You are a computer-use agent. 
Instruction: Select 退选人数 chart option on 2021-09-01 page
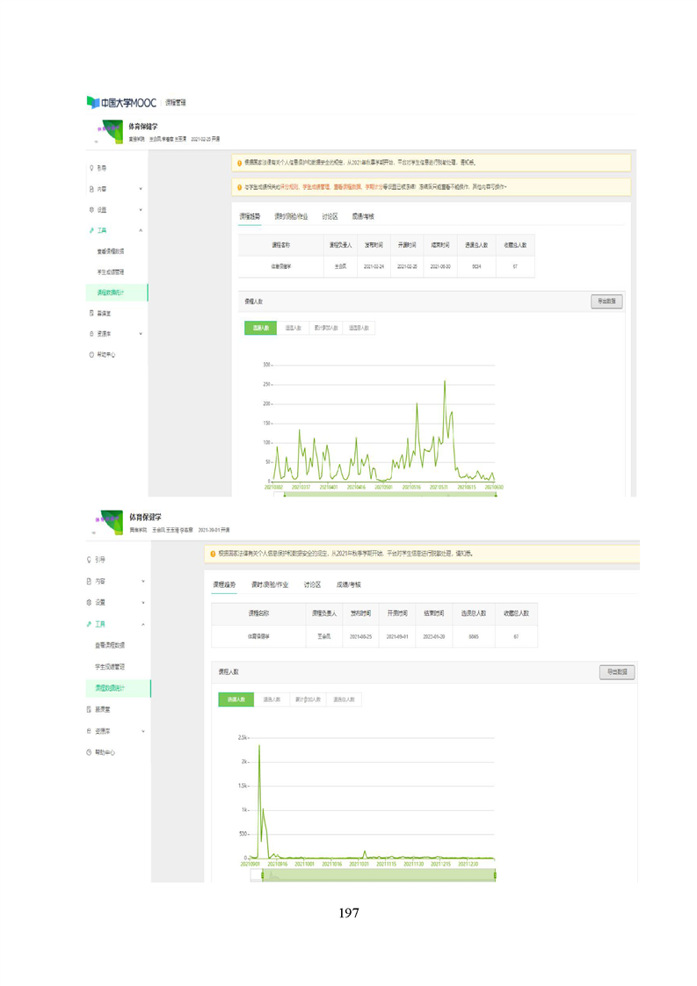click(272, 700)
